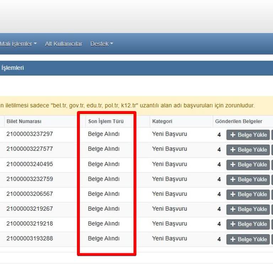Open the Mali İşlemler dropdown menu
The image size is (273, 273).
(18, 44)
